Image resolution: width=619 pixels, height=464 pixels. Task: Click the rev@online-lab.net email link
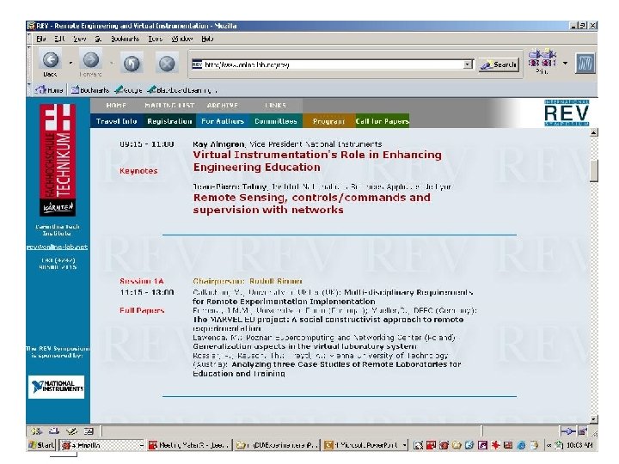pos(58,247)
